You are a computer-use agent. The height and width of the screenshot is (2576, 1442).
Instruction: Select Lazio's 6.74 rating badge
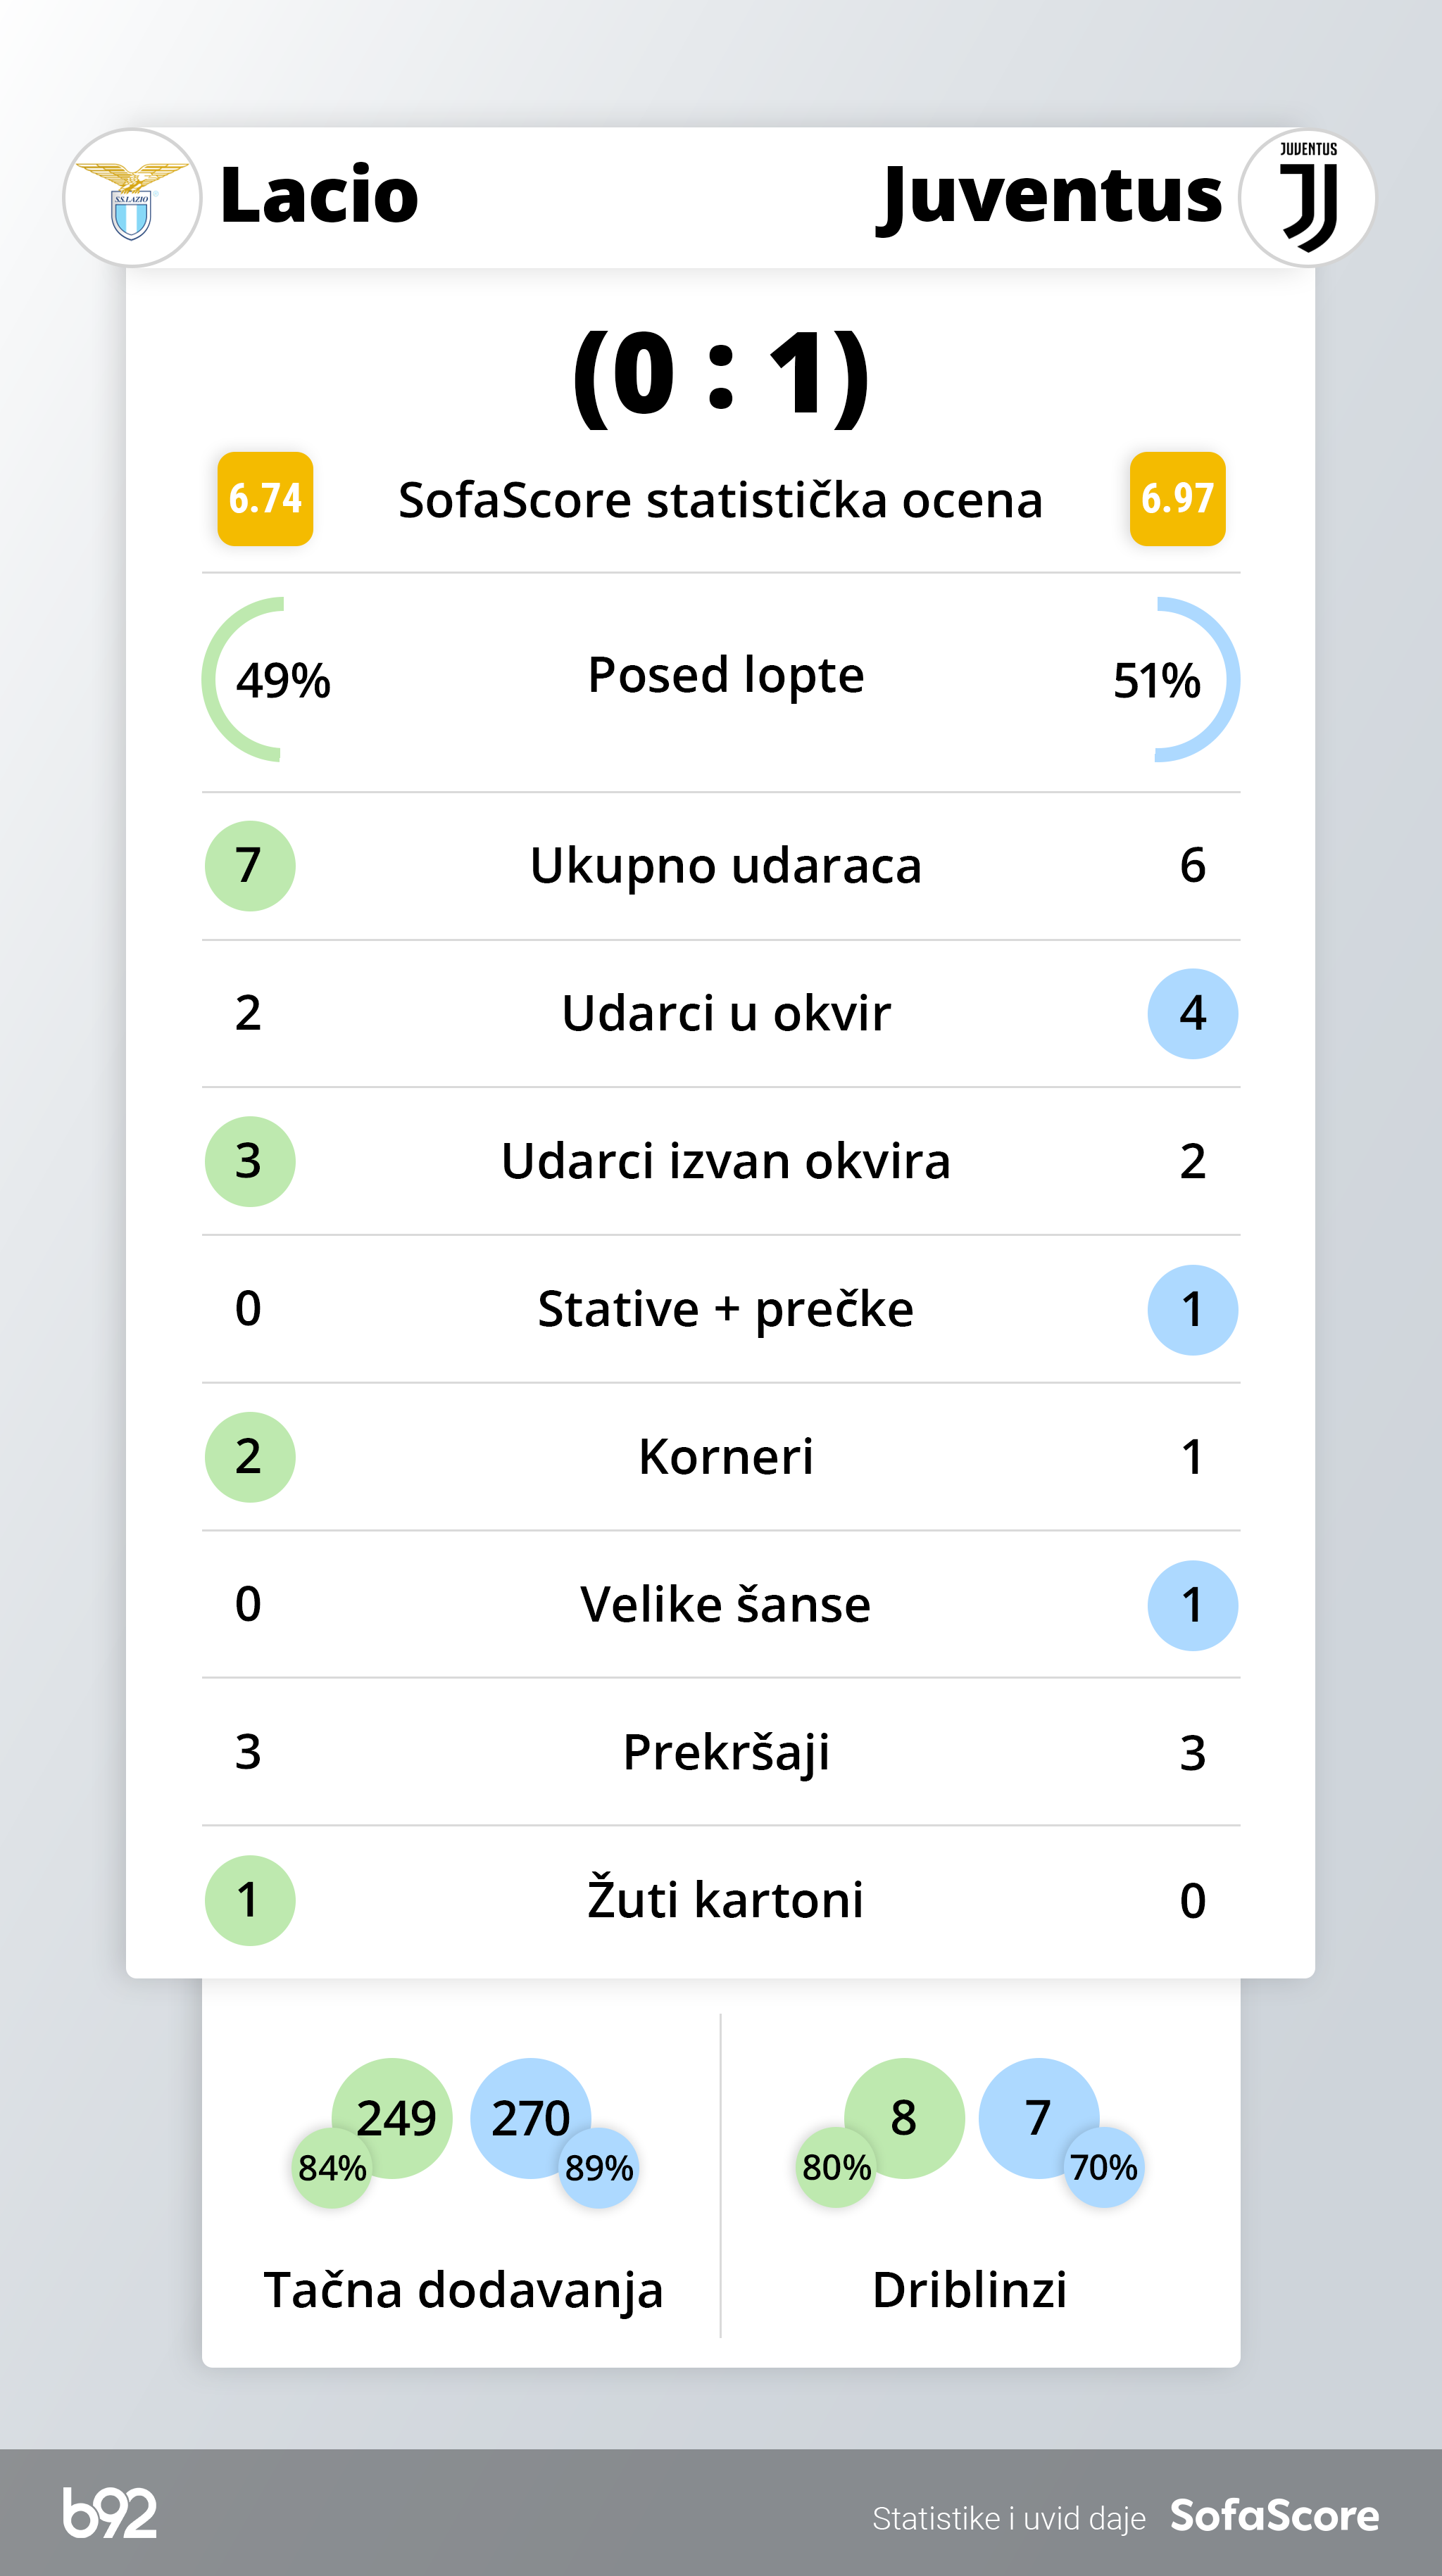[265, 498]
